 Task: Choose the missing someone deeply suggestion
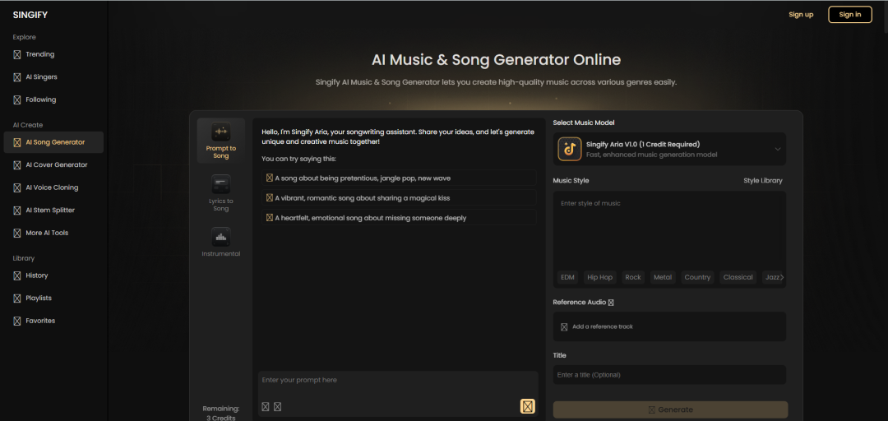(399, 218)
